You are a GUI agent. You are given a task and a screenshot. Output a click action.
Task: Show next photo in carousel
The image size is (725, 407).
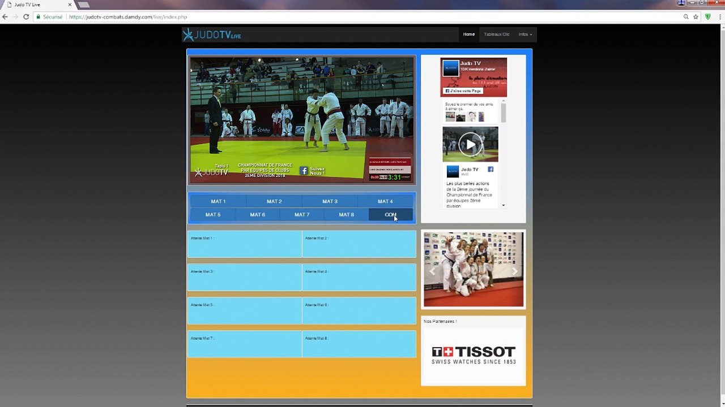point(515,271)
